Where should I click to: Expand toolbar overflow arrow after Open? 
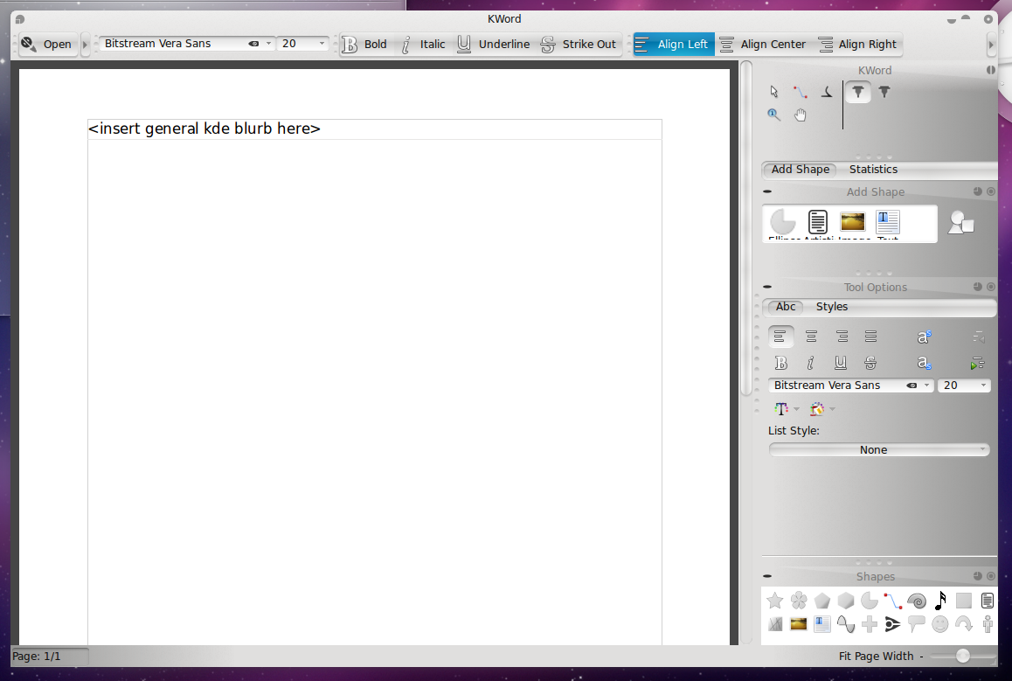coord(85,45)
